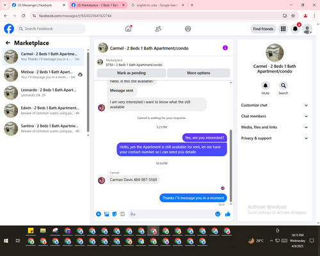The image size is (320, 256).
Task: Open the purple conversation information icon
Action: [225, 48]
